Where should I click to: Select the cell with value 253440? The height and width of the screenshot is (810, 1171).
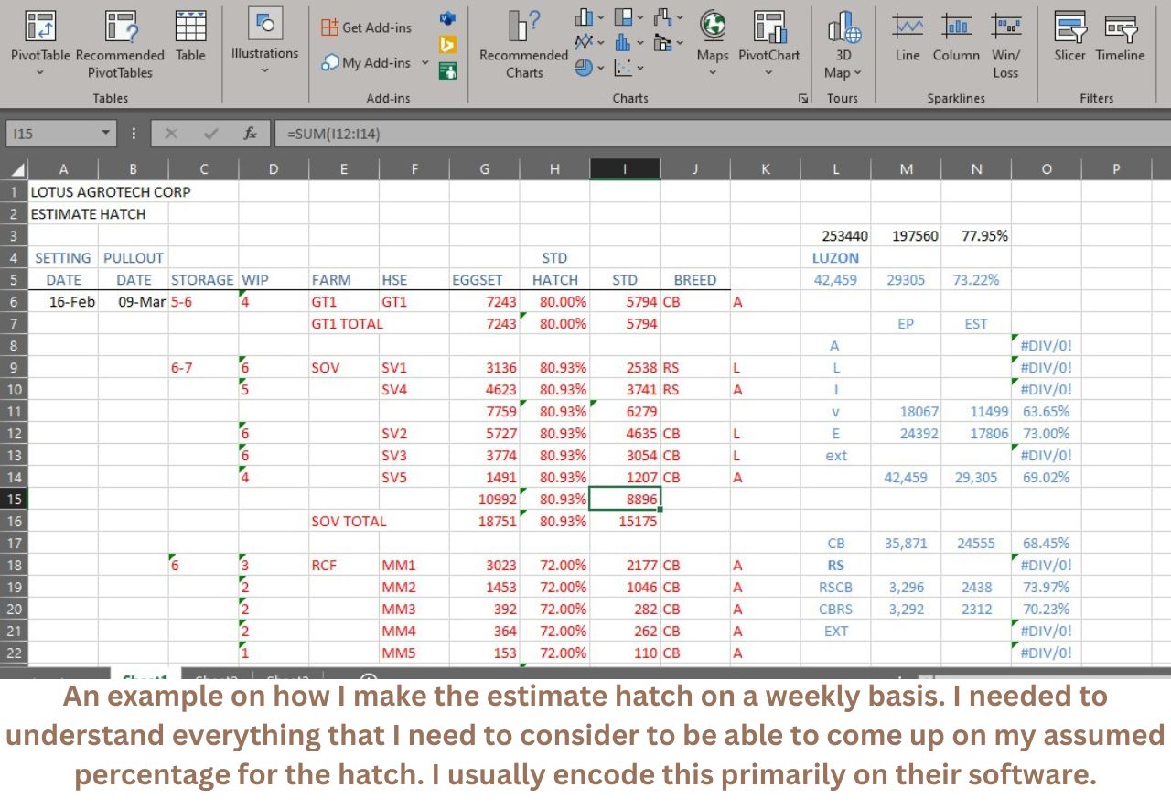point(835,236)
